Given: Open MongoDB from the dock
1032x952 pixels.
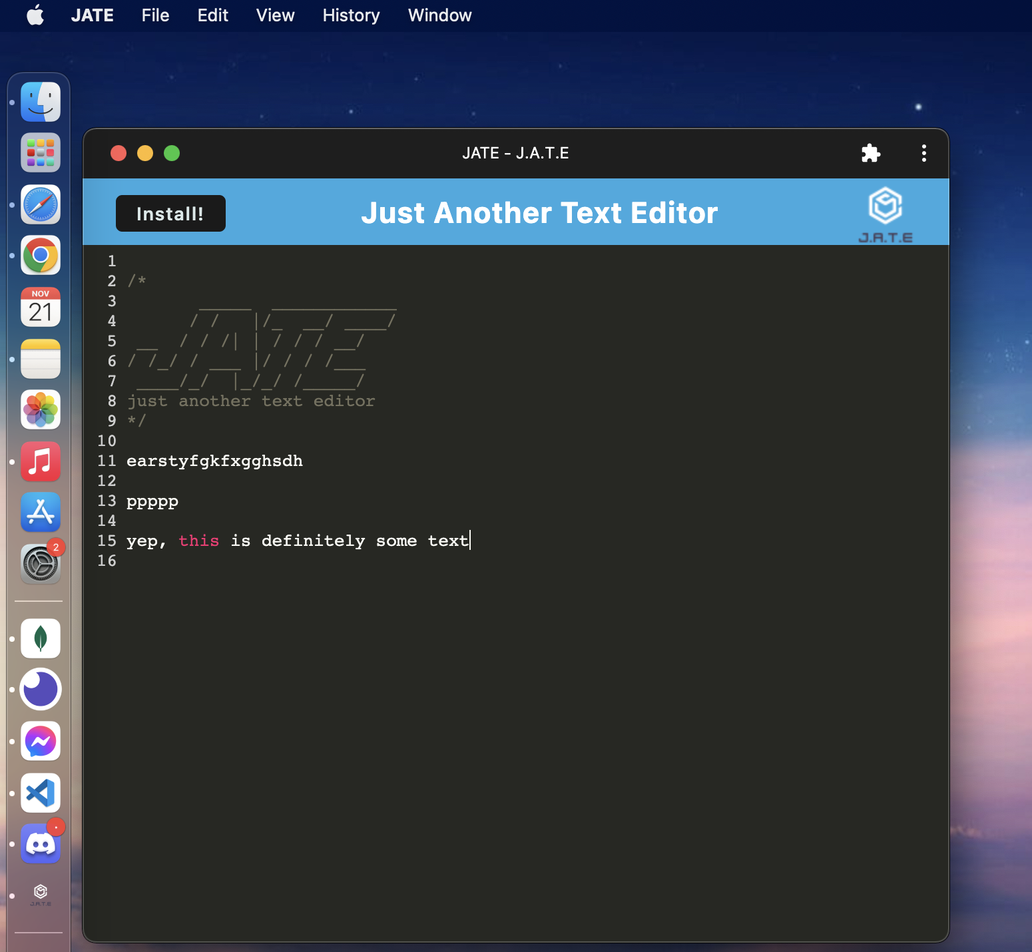Looking at the screenshot, I should click(x=40, y=638).
